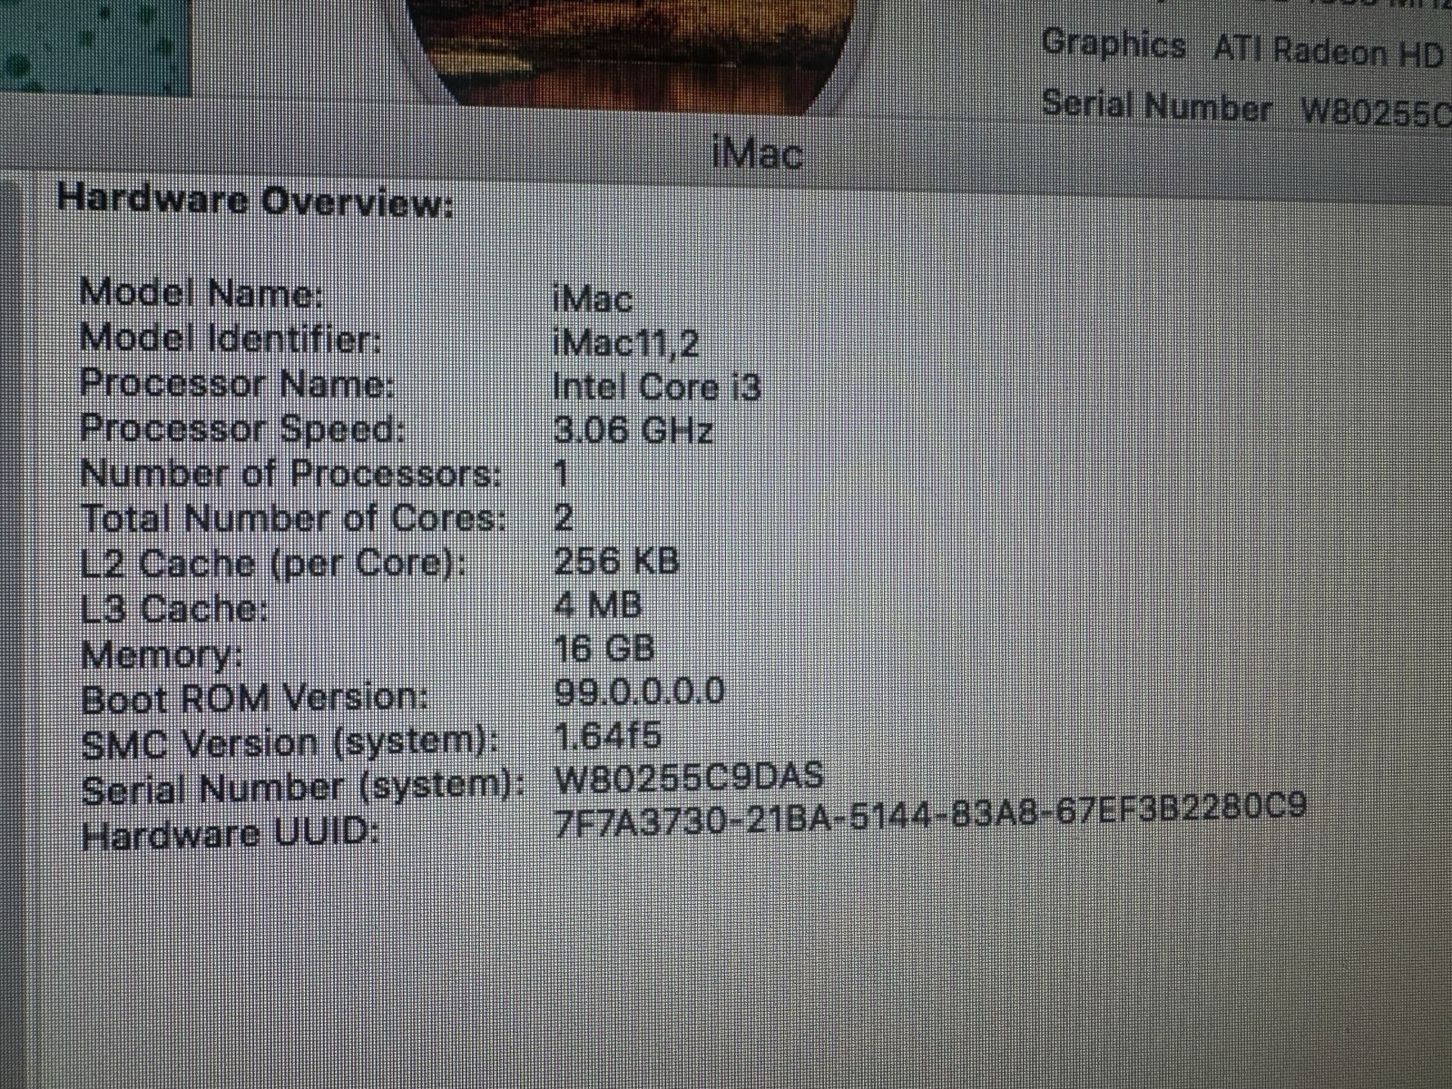This screenshot has height=1089, width=1452.
Task: Click the Graphics label in the back window
Action: click(x=1114, y=44)
